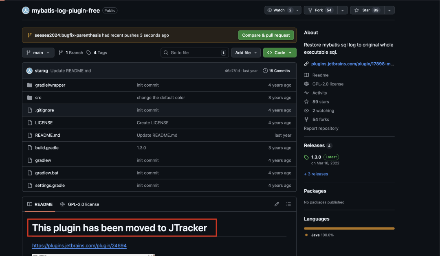Click the gradle/wrapper folder icon
The height and width of the screenshot is (256, 440).
tap(29, 85)
